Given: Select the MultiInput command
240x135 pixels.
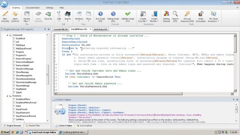Looking at the screenshot, I should pyautogui.click(x=20, y=45).
